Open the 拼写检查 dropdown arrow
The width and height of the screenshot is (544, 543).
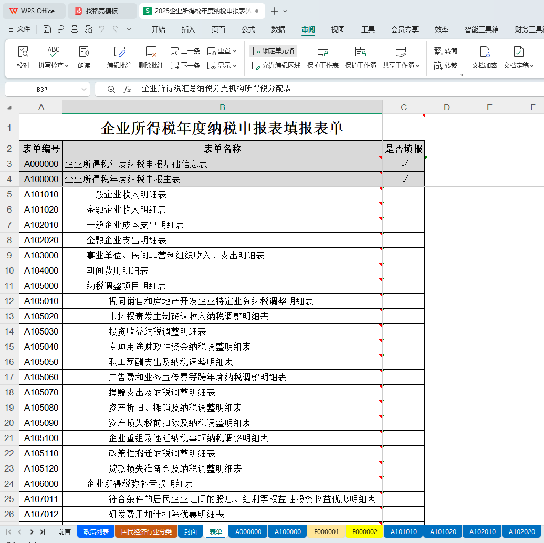[67, 66]
